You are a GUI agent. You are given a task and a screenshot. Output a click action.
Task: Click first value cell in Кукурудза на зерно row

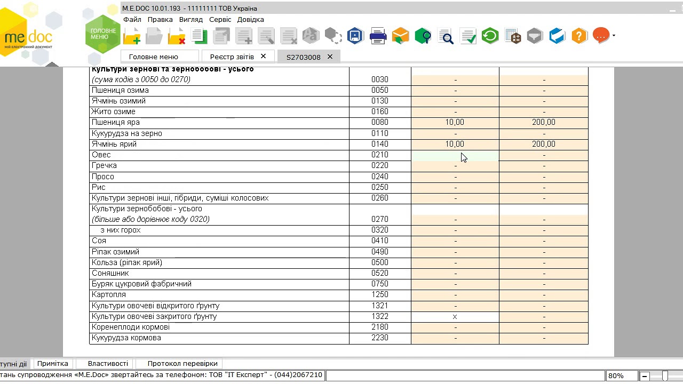455,133
